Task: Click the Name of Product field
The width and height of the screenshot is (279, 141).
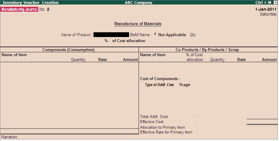Action: pos(111,35)
